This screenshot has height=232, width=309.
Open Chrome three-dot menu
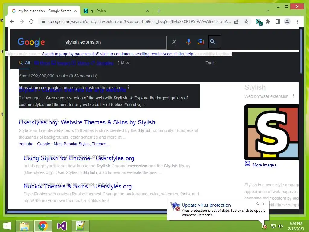point(297,21)
